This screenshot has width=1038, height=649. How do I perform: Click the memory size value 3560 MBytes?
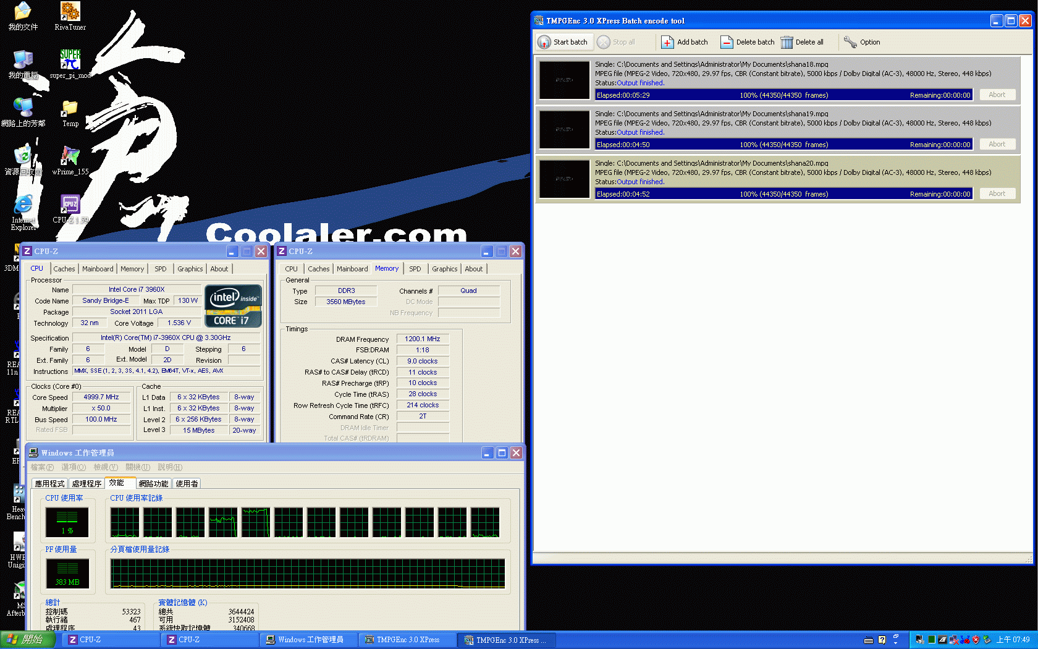[346, 302]
